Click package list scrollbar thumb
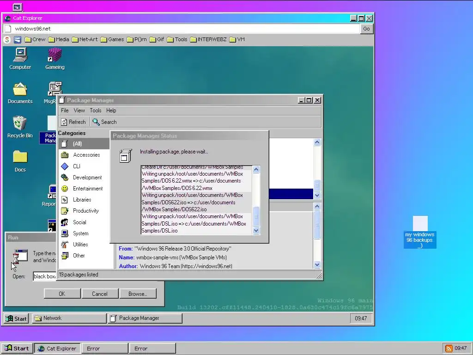Viewport: 473px width, 355px height. [317, 185]
